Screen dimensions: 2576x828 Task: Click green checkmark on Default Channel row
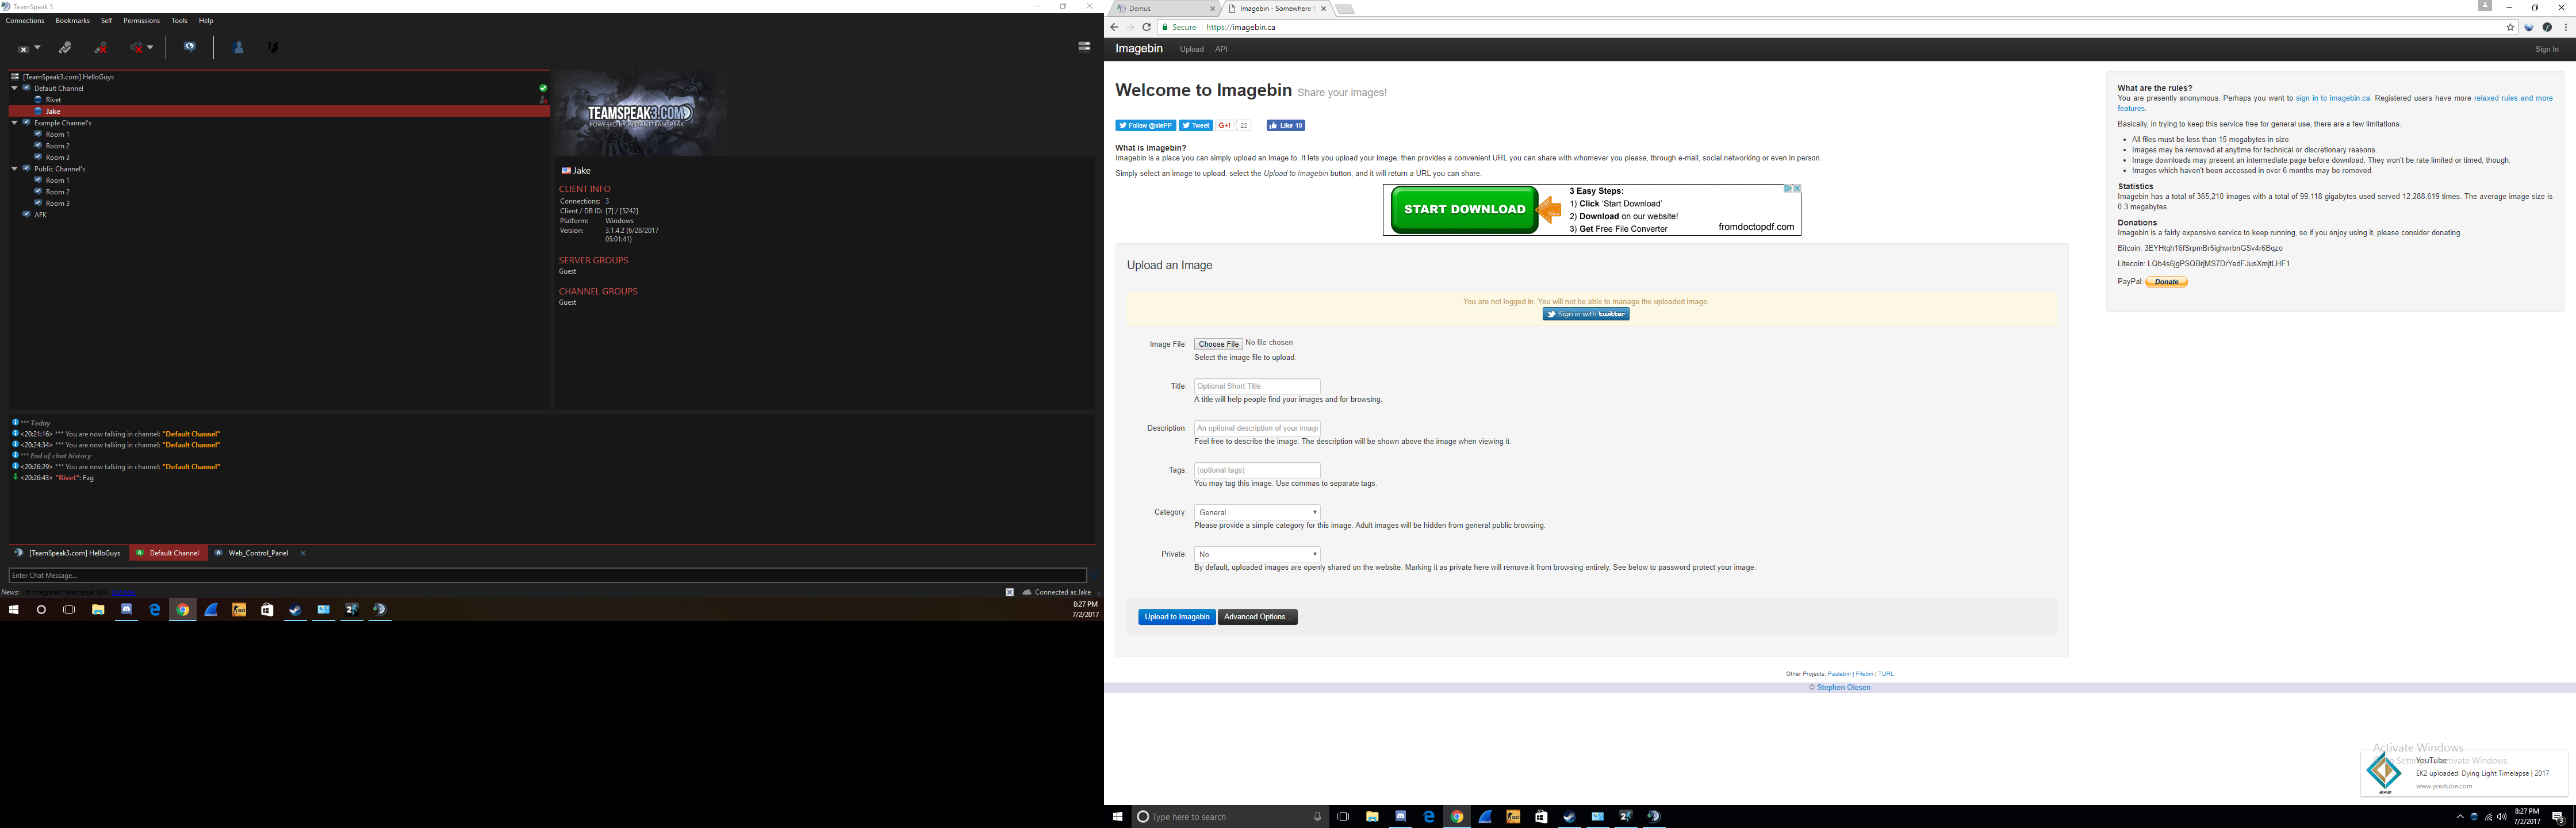click(x=543, y=88)
